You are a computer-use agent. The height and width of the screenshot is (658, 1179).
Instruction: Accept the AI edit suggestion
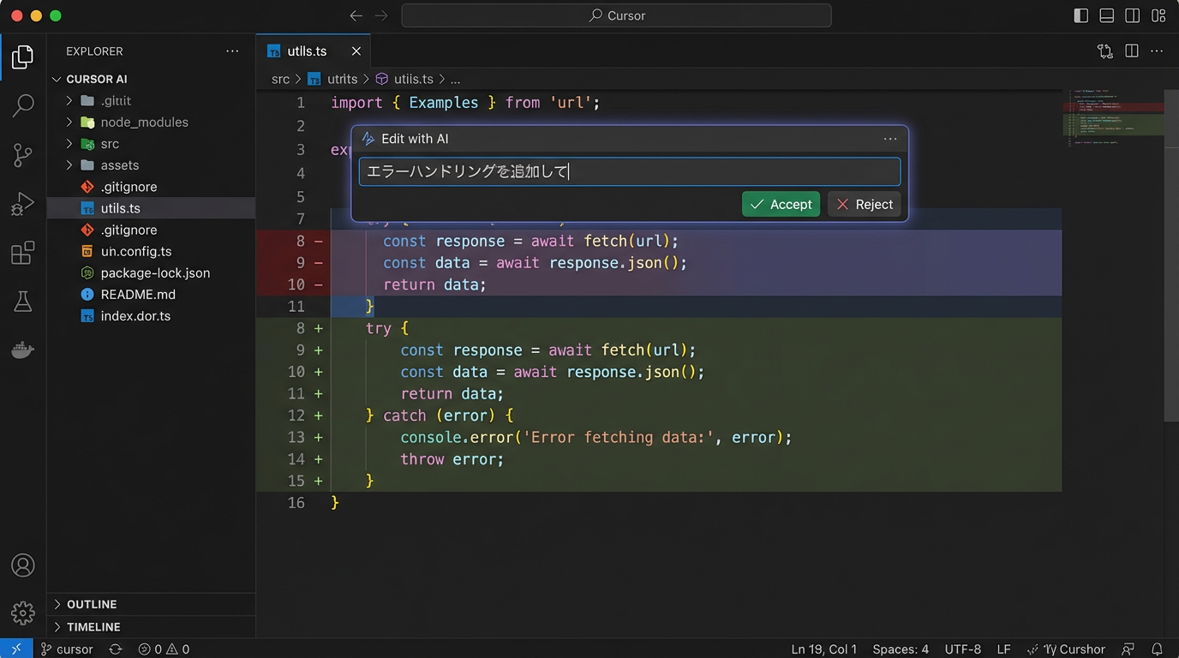point(781,204)
